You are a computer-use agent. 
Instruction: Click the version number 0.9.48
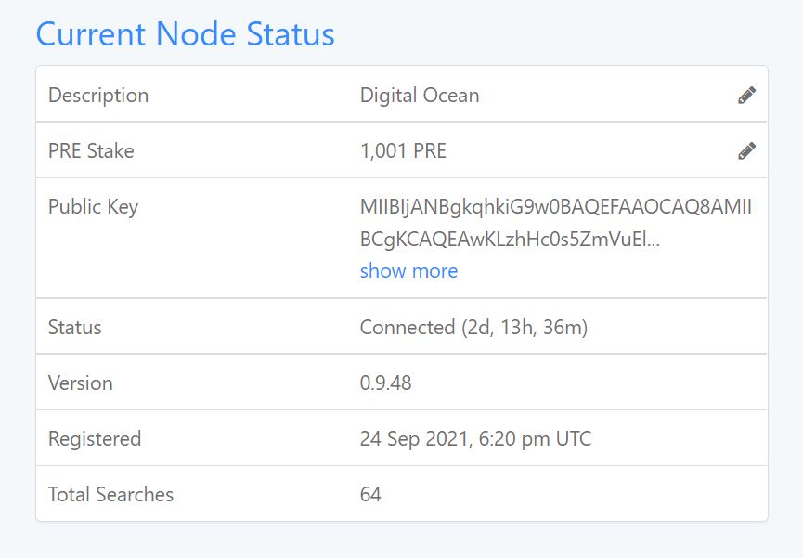[x=385, y=383]
